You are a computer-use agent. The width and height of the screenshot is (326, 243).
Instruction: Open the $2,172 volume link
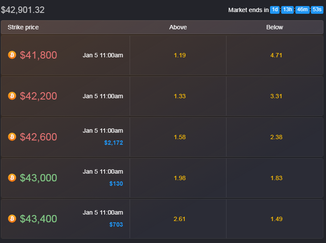tap(113, 143)
